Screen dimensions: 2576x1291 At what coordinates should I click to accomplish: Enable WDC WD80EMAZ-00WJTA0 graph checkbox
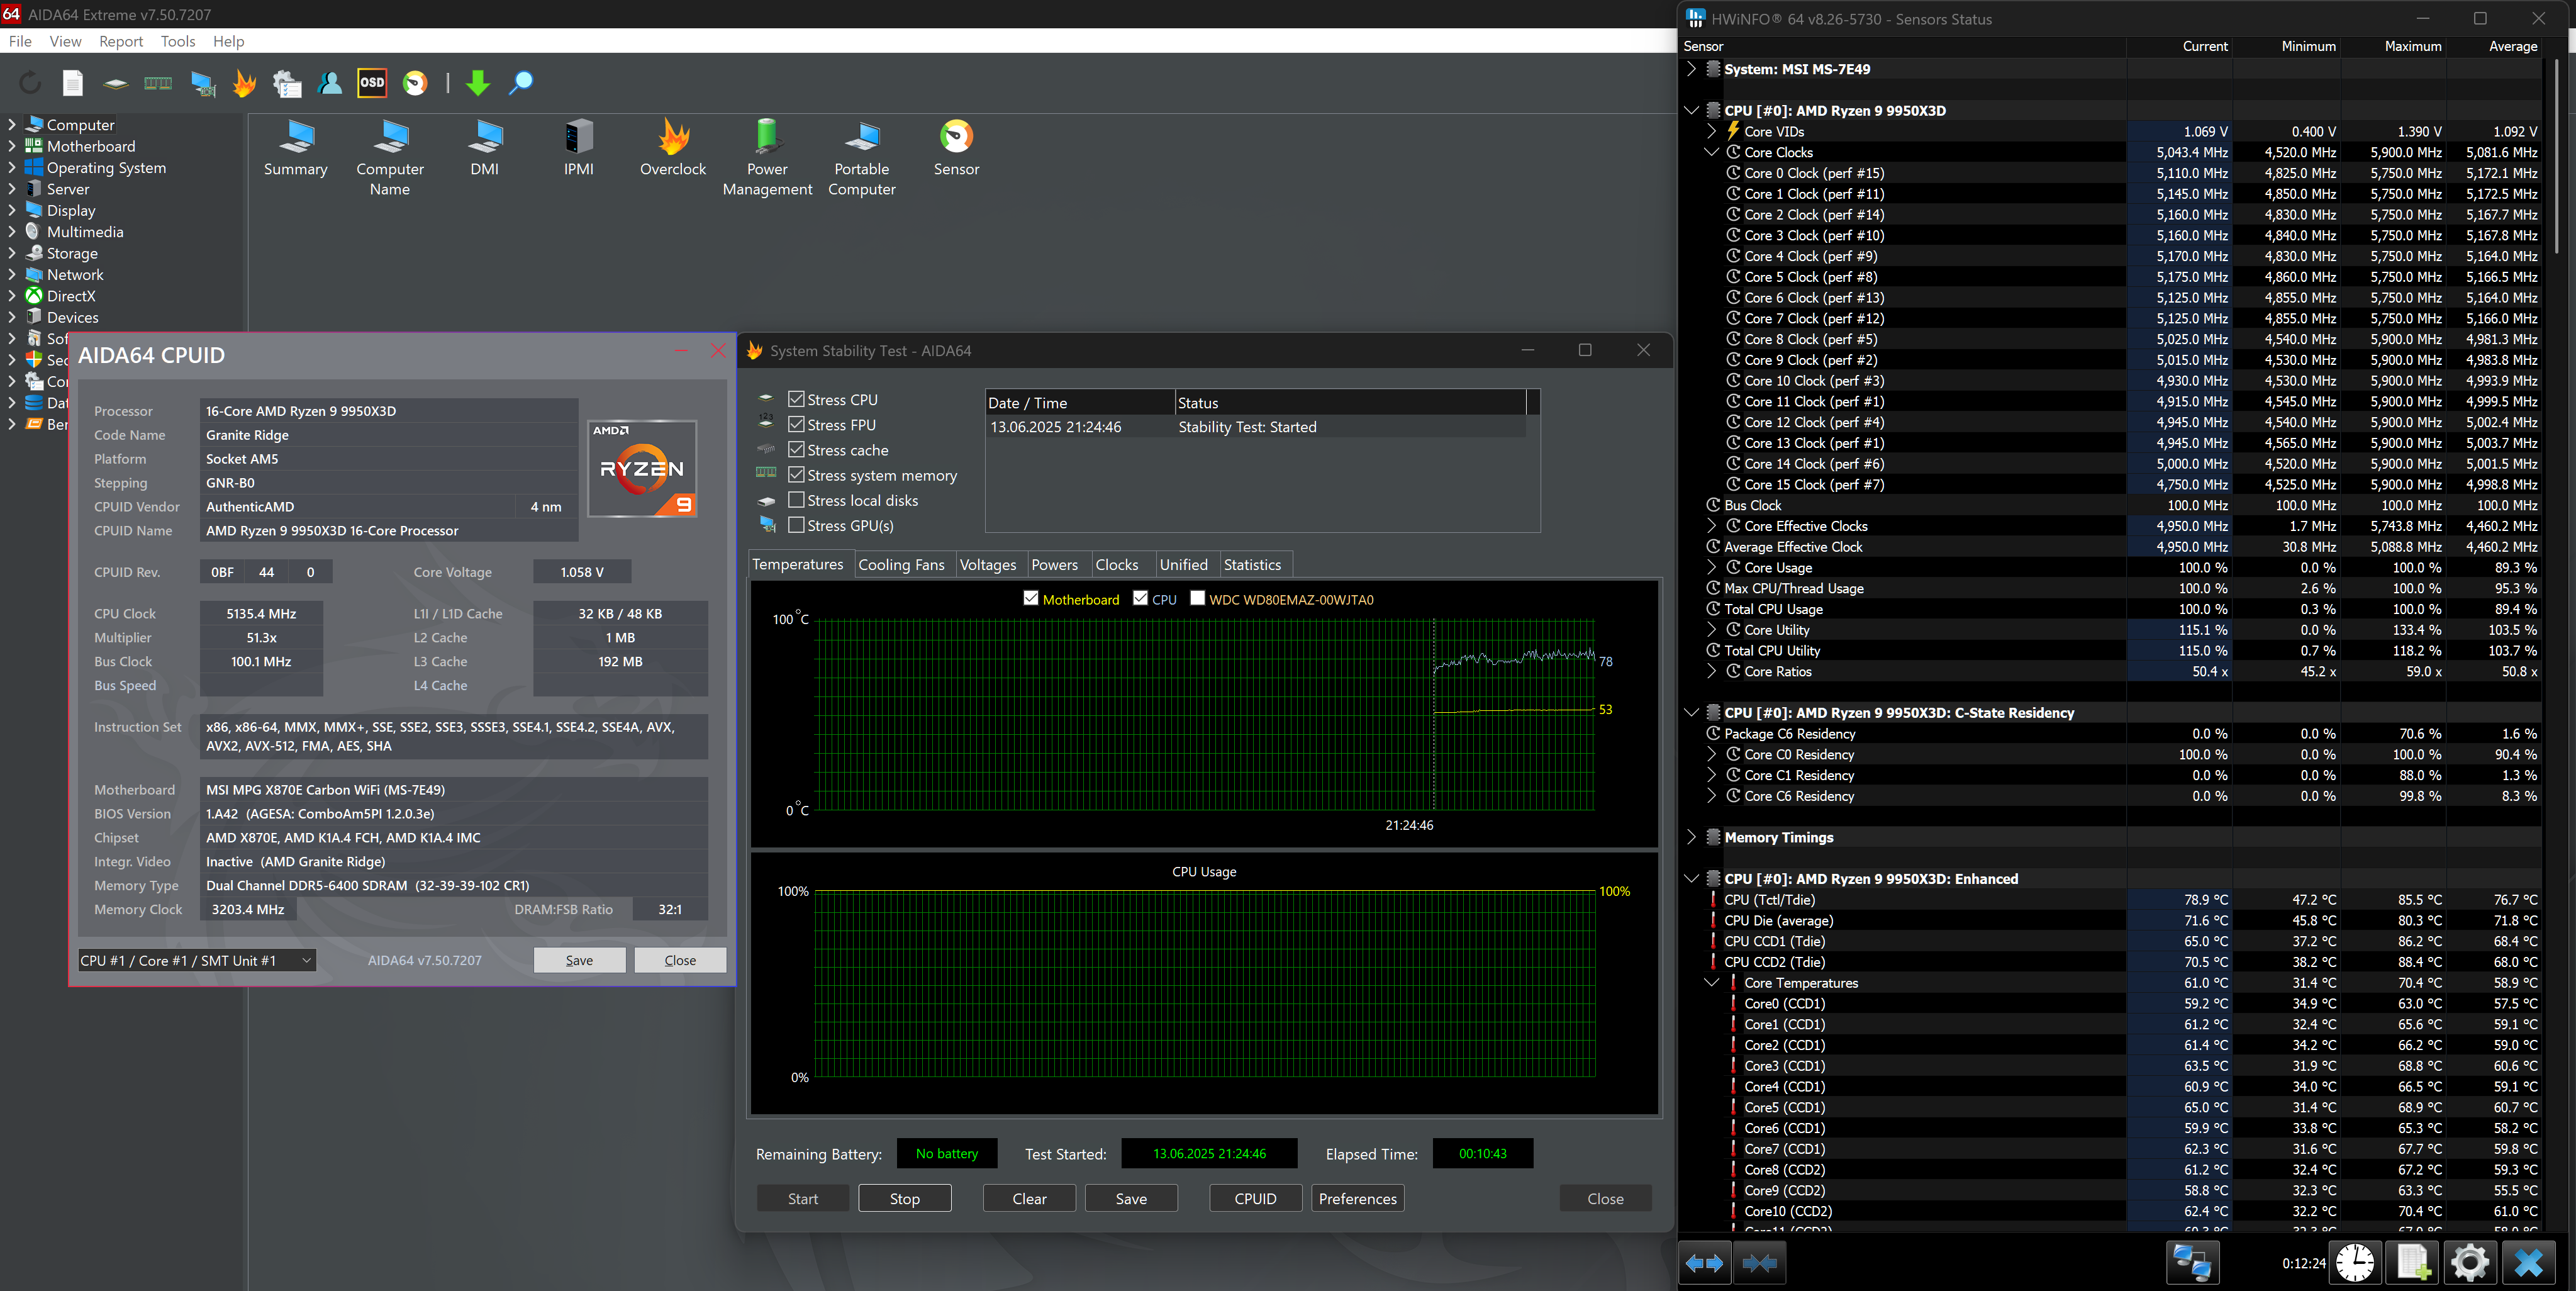(x=1197, y=598)
